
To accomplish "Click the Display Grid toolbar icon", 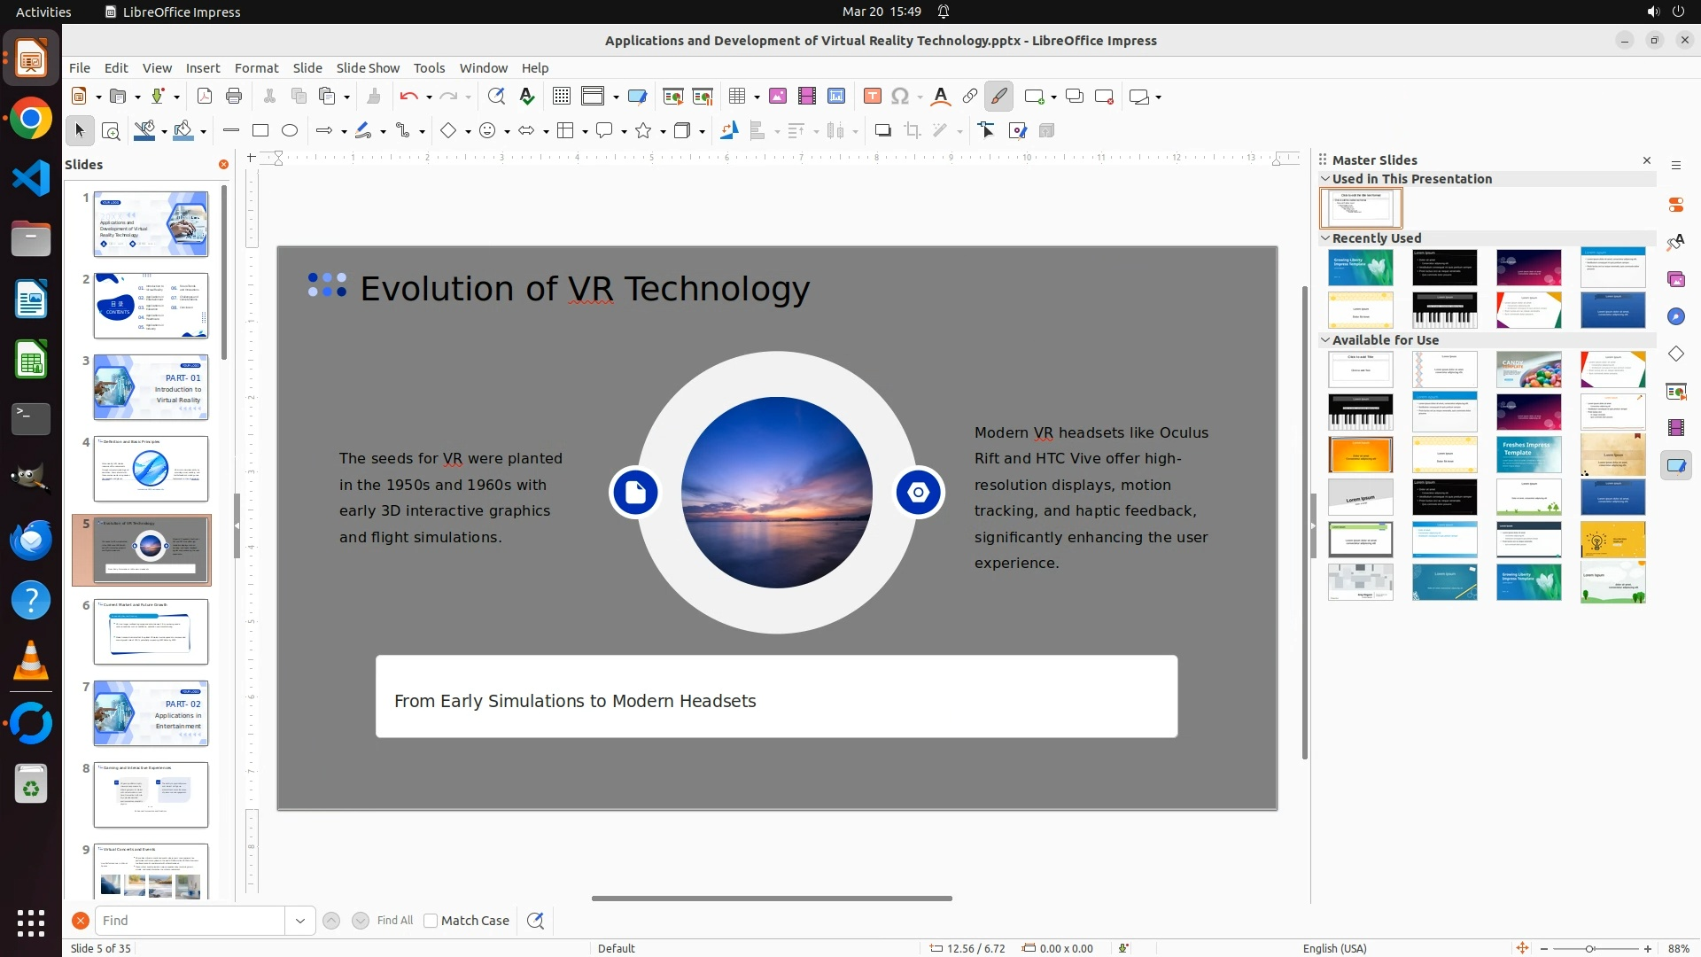I will click(x=561, y=97).
